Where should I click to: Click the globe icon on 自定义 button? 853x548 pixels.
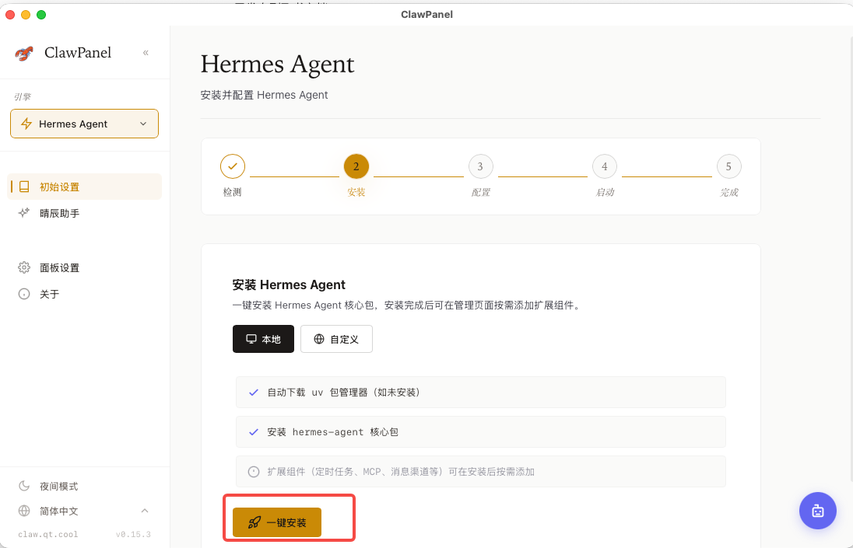319,339
